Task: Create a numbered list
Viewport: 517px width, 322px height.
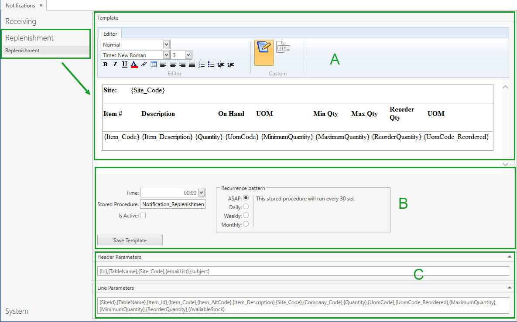Action: tap(201, 64)
